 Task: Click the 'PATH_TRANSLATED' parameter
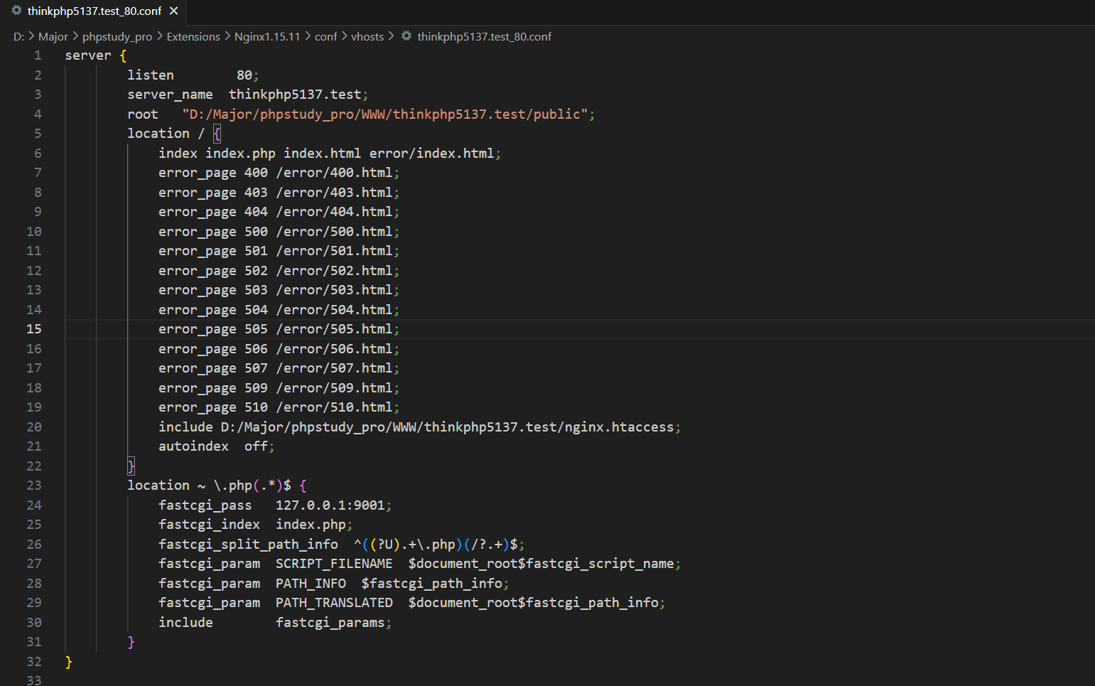(x=334, y=603)
